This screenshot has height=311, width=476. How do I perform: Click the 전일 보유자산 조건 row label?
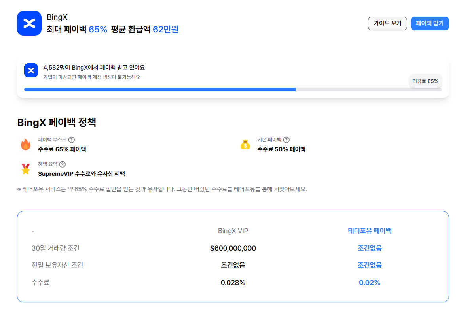[x=57, y=265]
